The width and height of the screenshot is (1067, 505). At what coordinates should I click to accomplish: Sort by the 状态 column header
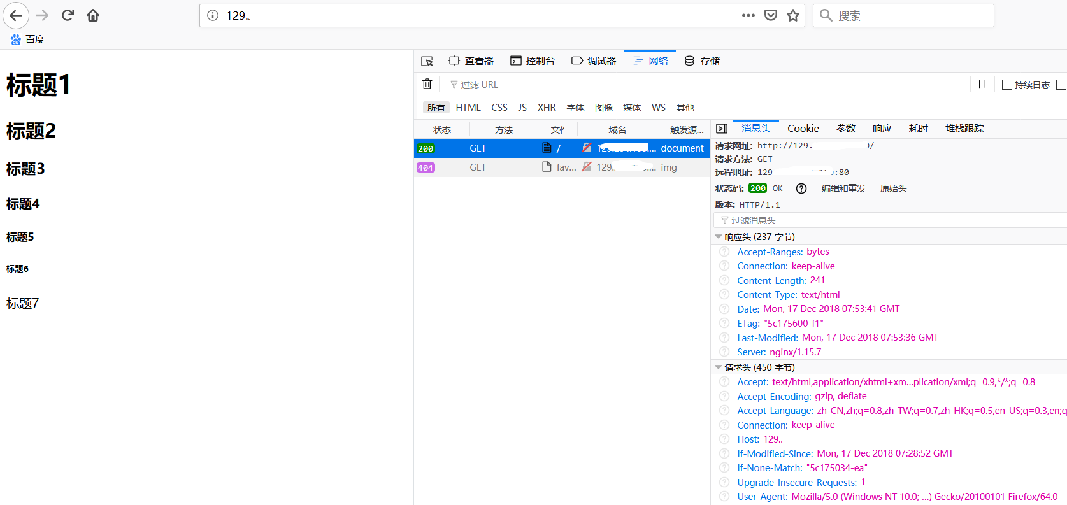tap(442, 130)
